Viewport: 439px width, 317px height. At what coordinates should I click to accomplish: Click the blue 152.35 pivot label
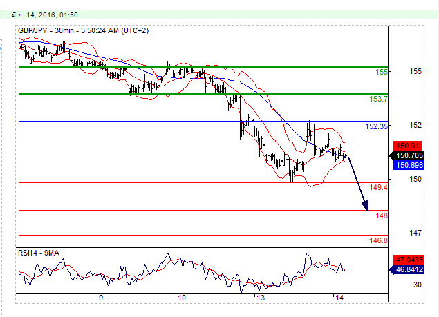coord(377,126)
